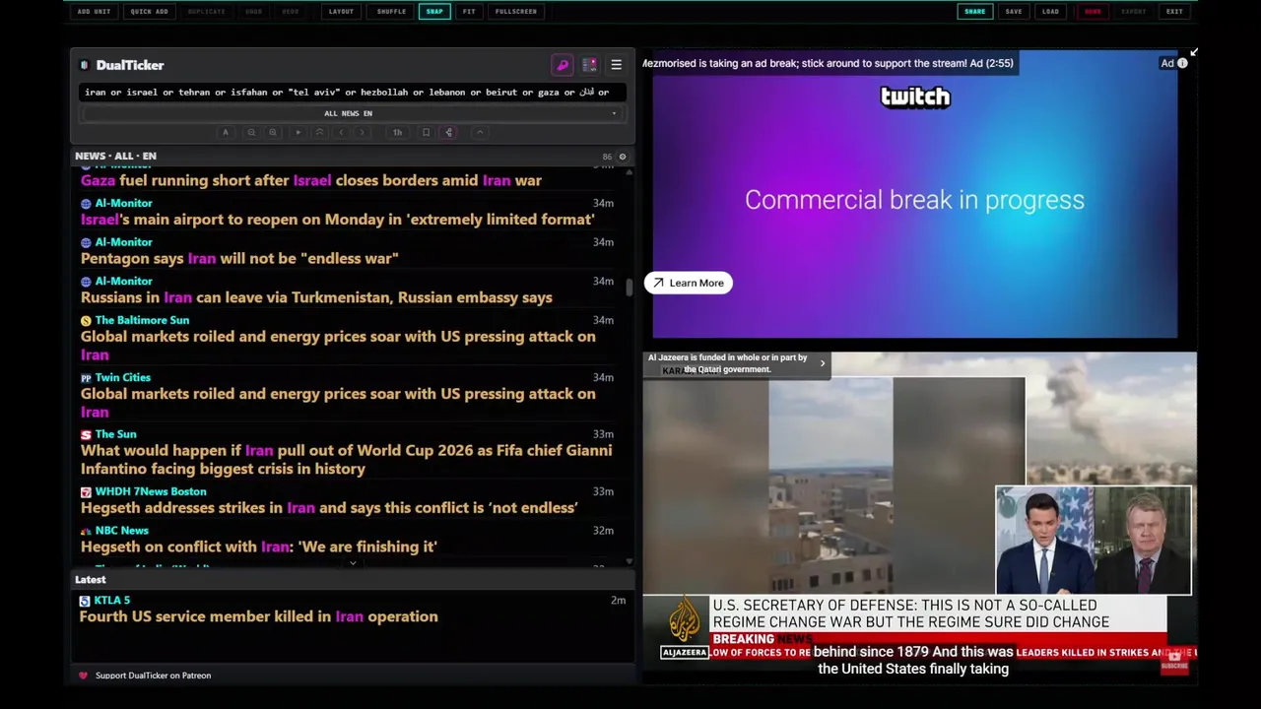Expand the ALL NEWS EN dropdown

point(351,113)
